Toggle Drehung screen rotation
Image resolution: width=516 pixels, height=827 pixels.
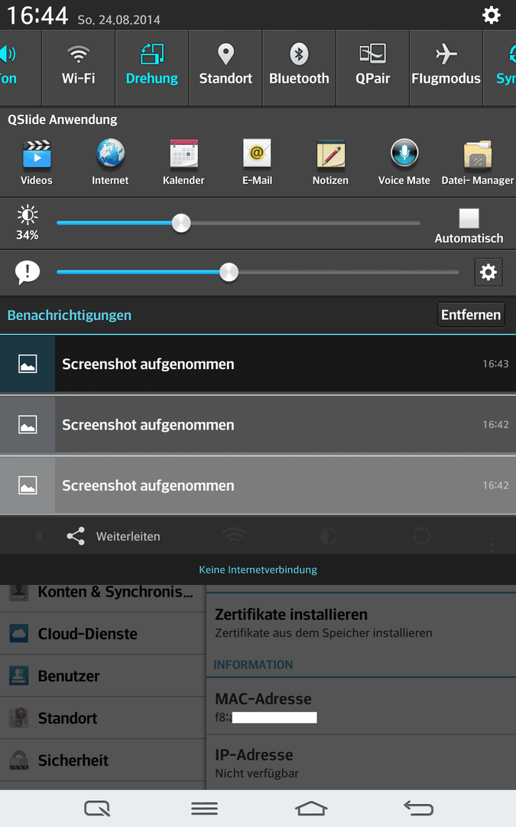(151, 67)
